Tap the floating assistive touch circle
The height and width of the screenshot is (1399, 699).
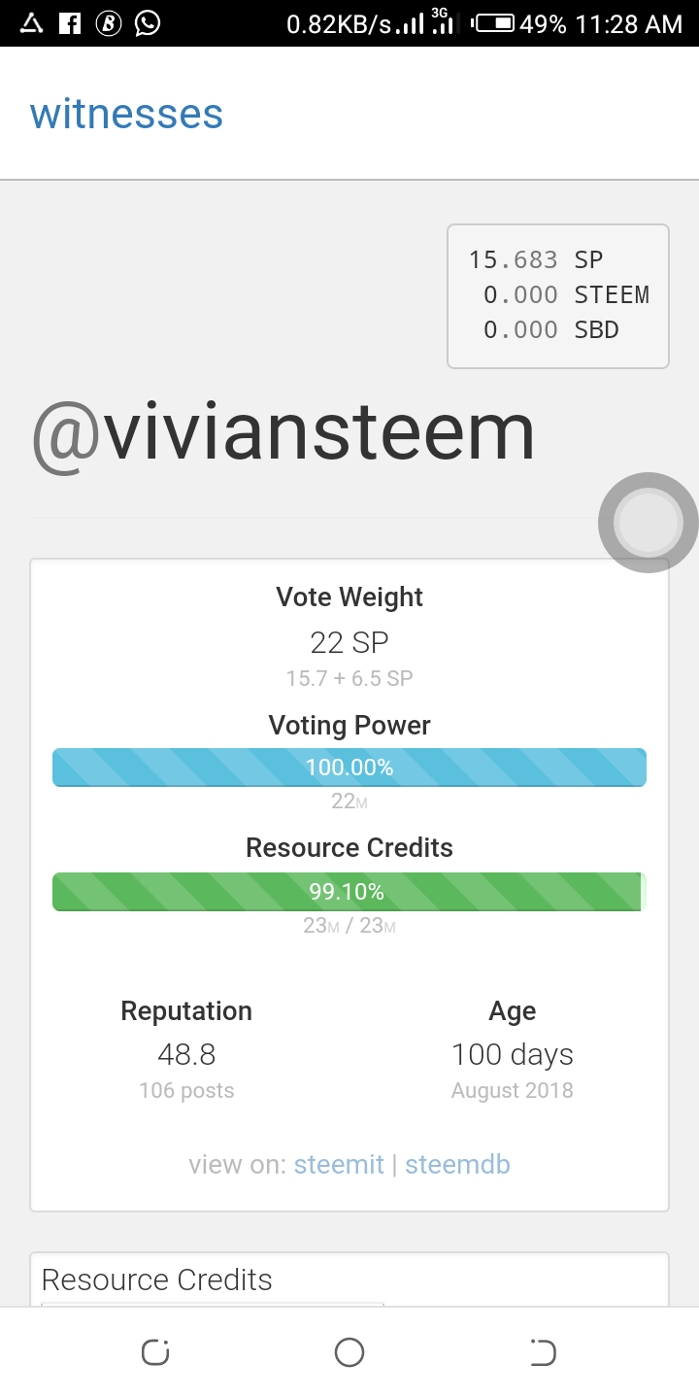[x=648, y=523]
